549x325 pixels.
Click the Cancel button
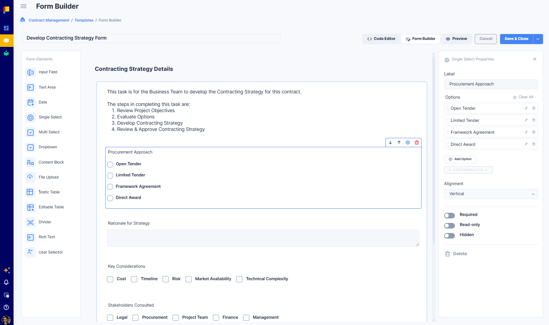tap(486, 39)
